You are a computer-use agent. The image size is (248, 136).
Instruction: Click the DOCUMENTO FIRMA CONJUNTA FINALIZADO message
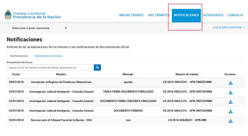(x=128, y=101)
